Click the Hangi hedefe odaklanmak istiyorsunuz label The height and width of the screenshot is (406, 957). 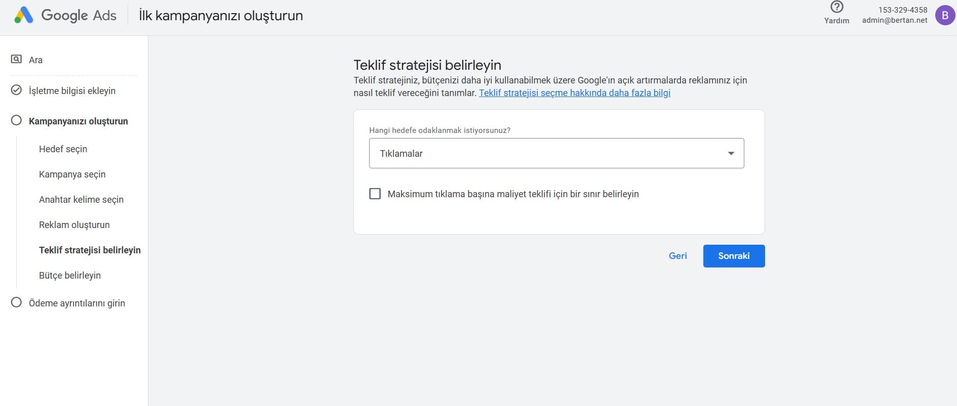(440, 130)
